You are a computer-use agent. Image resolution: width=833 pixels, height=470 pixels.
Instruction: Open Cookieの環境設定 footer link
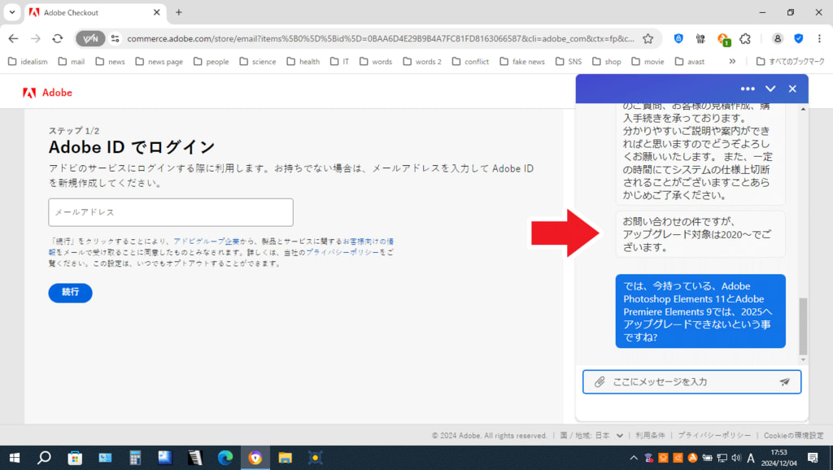click(x=794, y=436)
